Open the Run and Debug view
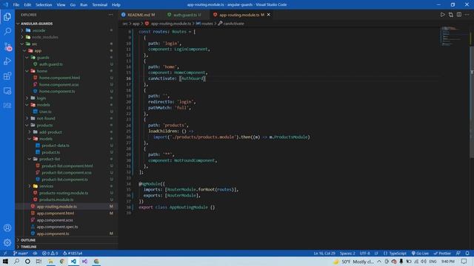The width and height of the screenshot is (474, 266). pos(7,61)
